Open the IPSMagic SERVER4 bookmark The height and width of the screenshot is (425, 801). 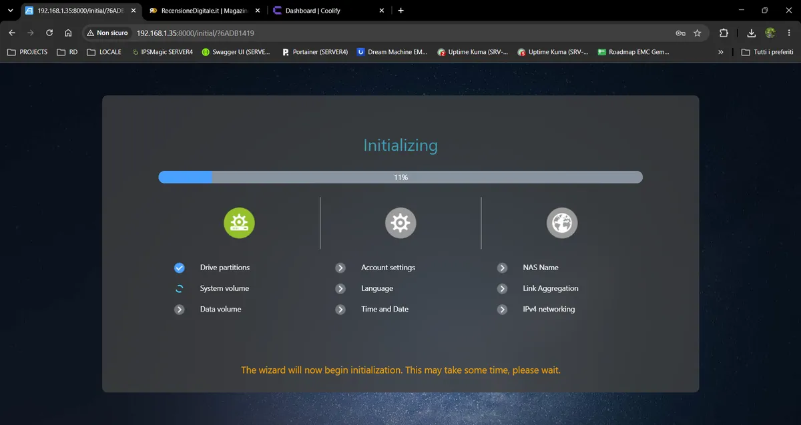[x=162, y=52]
